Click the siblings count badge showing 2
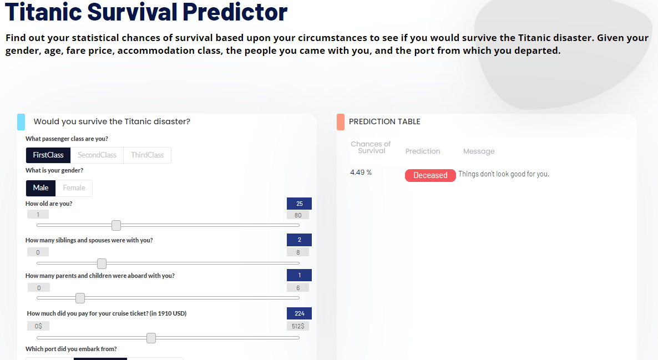The height and width of the screenshot is (360, 658). coord(298,240)
